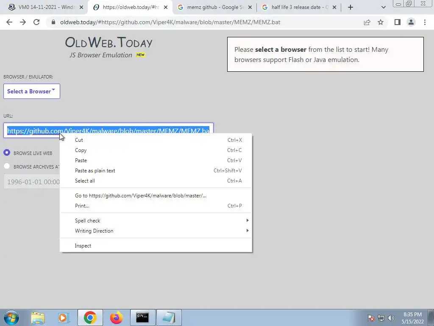This screenshot has width=434, height=326.
Task: Close the oldweb.today tab
Action: 166,7
